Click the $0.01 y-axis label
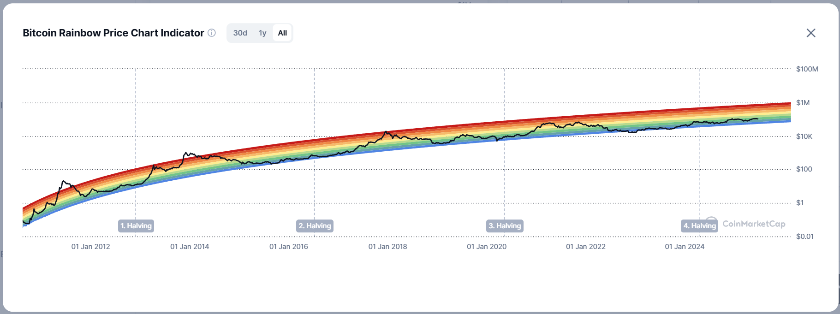Image resolution: width=840 pixels, height=314 pixels. coord(805,237)
